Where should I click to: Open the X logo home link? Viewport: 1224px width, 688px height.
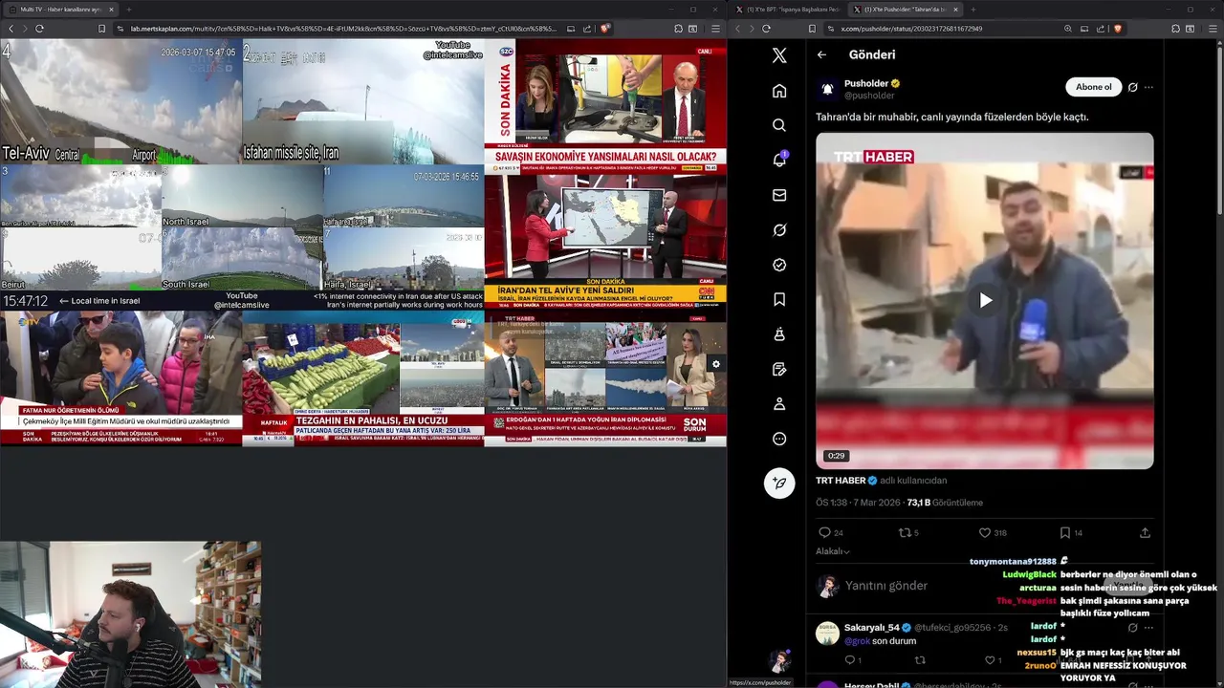[x=779, y=55]
